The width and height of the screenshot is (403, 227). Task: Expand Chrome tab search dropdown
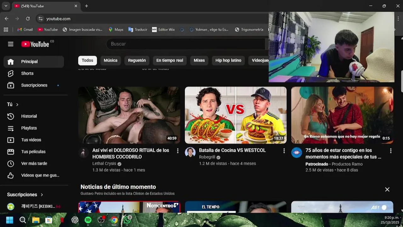click(6, 6)
